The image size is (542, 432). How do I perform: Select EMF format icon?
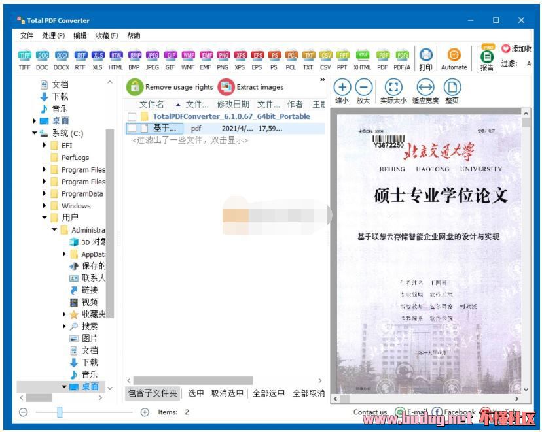click(x=206, y=60)
